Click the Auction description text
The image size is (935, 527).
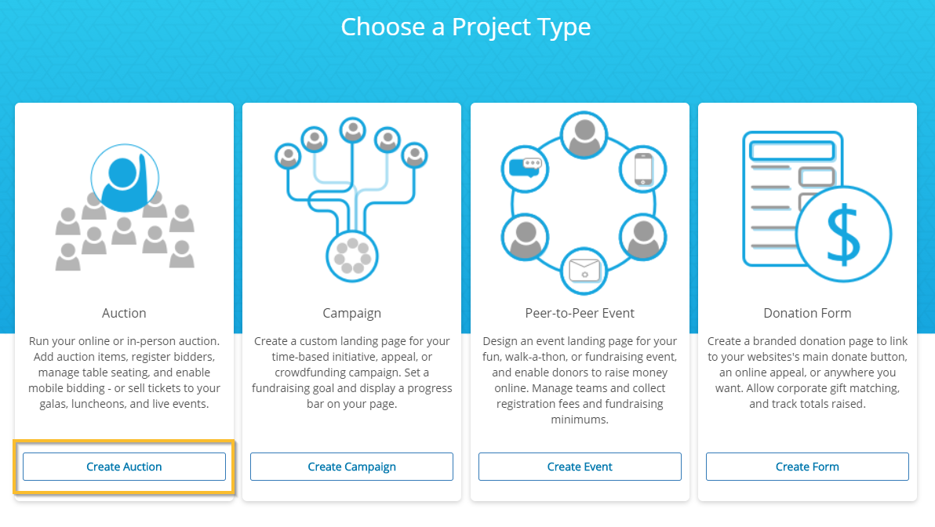coord(124,372)
